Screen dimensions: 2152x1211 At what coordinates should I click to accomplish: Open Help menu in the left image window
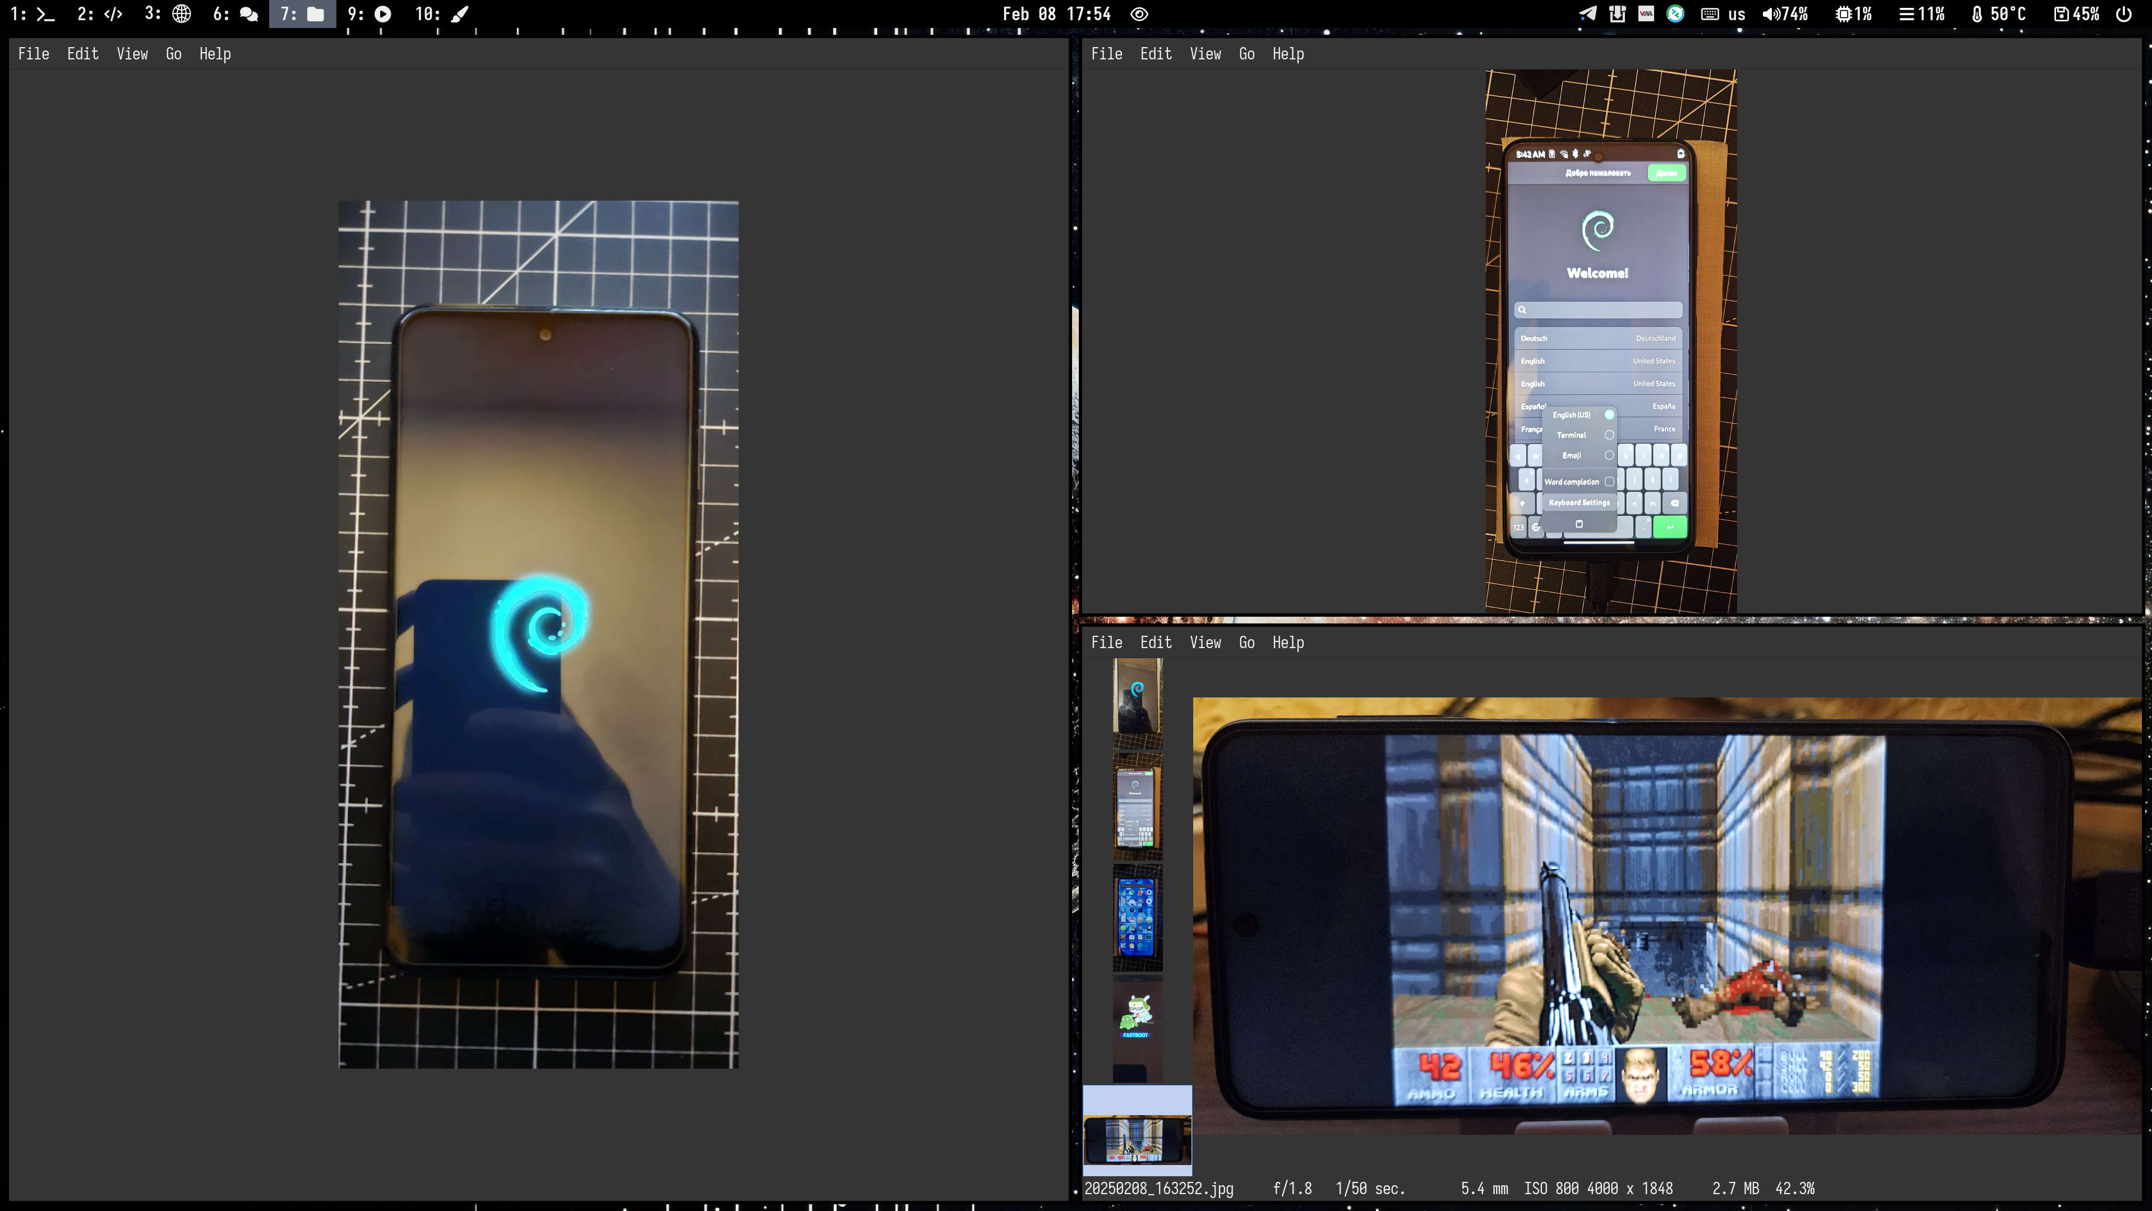(215, 53)
